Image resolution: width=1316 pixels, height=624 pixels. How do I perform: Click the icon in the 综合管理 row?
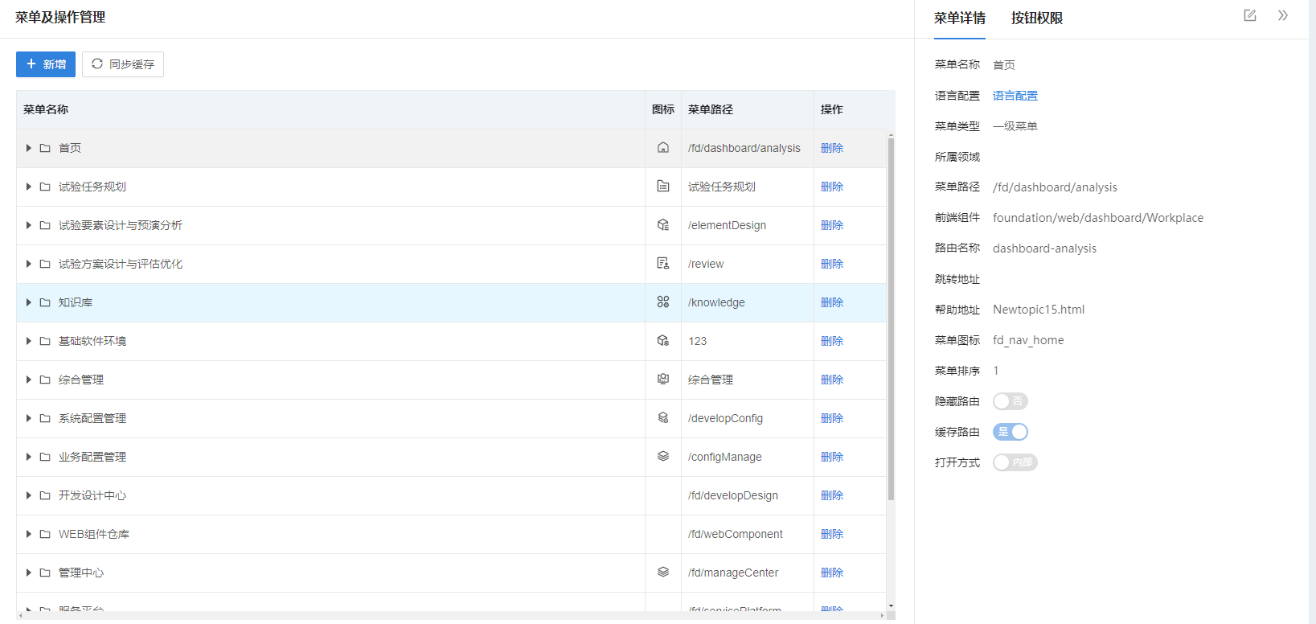tap(663, 380)
